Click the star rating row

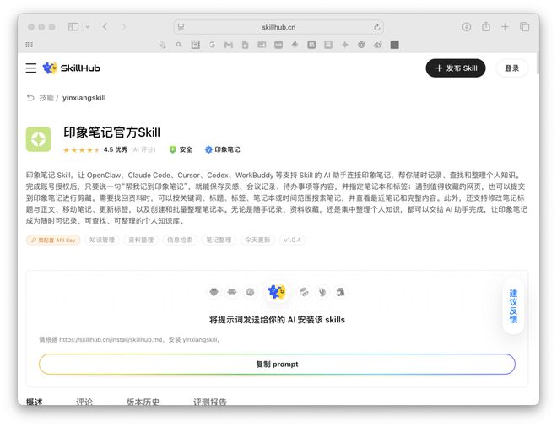click(x=81, y=150)
